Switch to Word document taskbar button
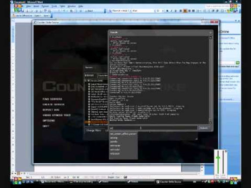251x188 pixels. 53,182
